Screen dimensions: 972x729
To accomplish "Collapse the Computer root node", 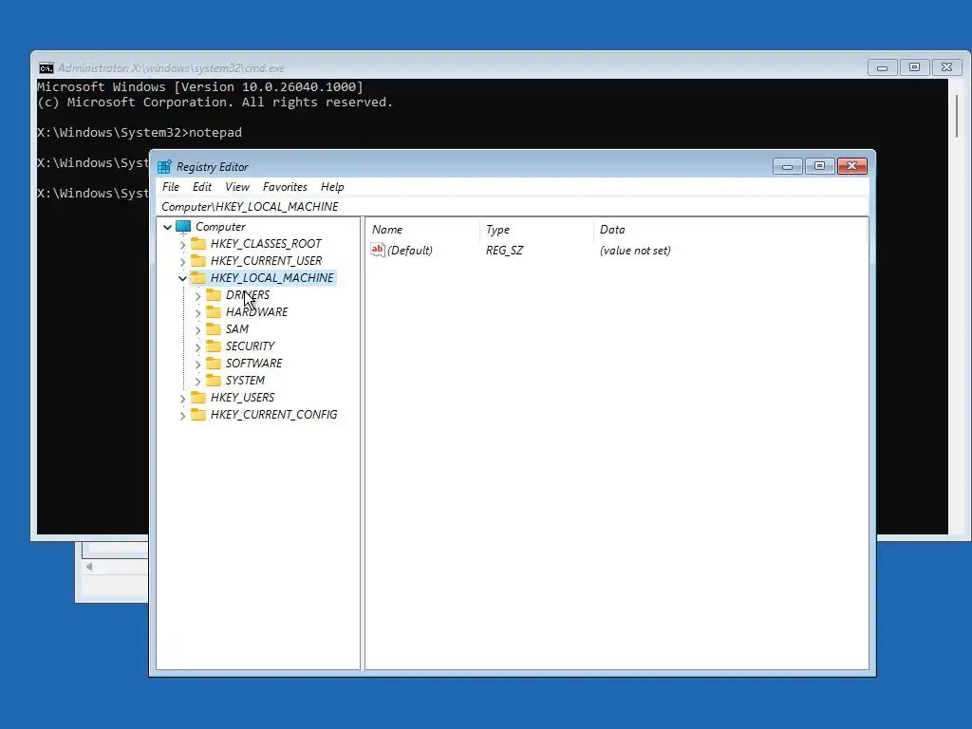I will click(167, 227).
